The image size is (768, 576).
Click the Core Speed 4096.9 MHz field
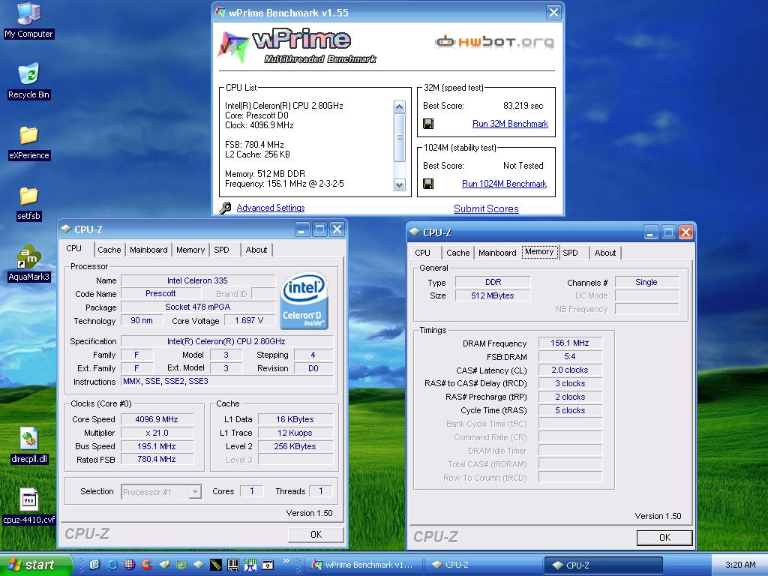pos(157,419)
